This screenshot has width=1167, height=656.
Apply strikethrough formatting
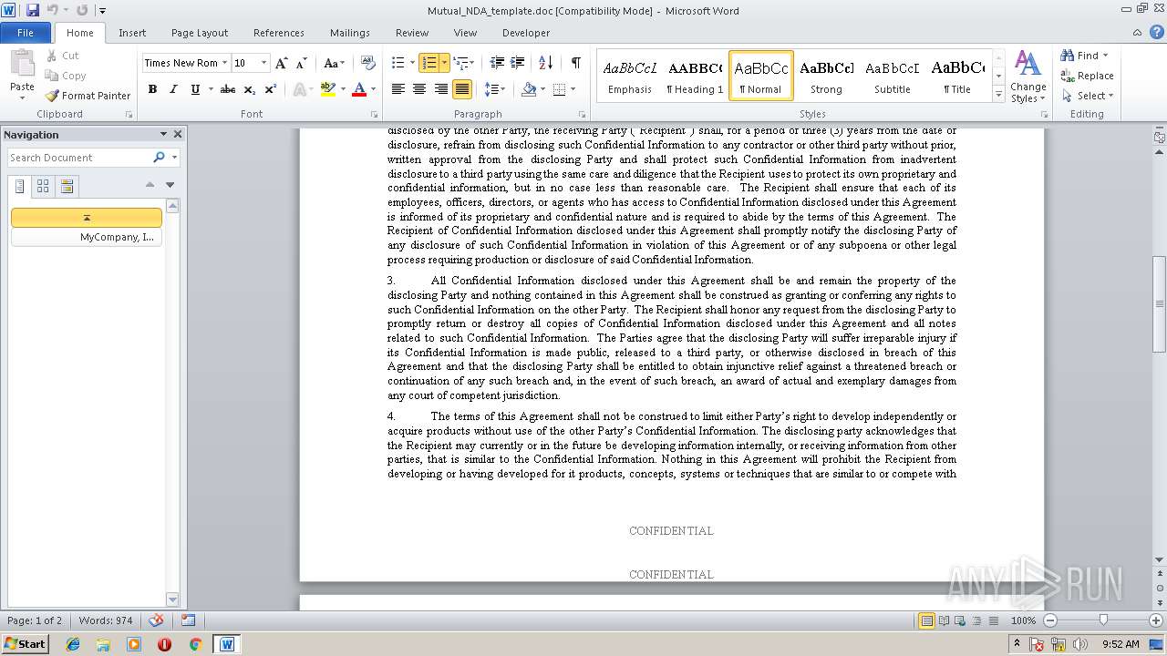point(228,89)
